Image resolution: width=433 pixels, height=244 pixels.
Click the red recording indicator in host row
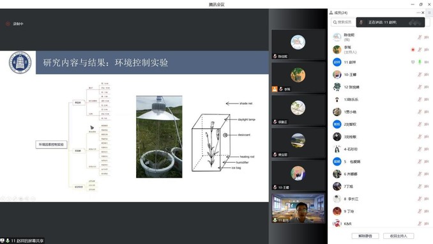tap(413, 50)
